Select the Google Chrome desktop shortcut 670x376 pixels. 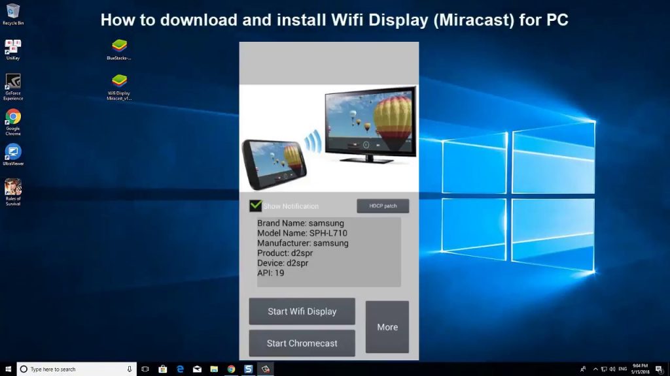pyautogui.click(x=13, y=122)
